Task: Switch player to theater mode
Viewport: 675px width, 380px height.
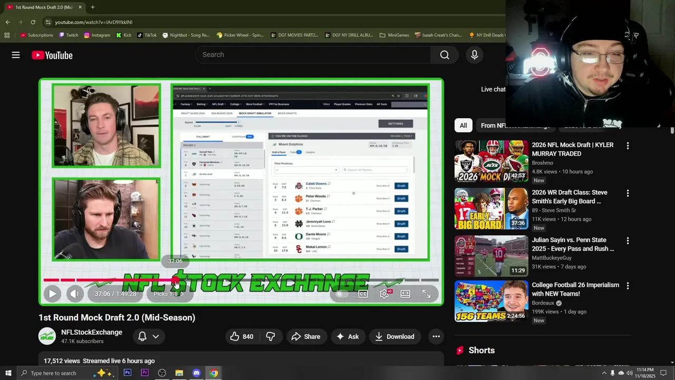Action: click(405, 294)
